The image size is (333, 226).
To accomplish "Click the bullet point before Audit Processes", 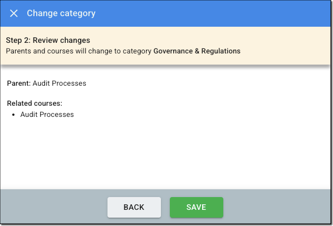I will pyautogui.click(x=13, y=115).
